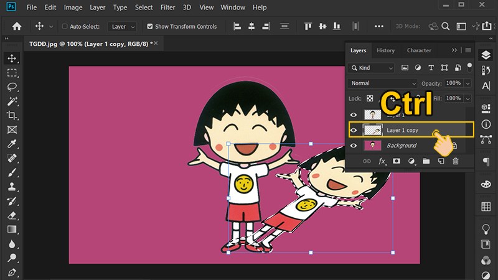Click the Align vertical centers icon

click(x=322, y=26)
